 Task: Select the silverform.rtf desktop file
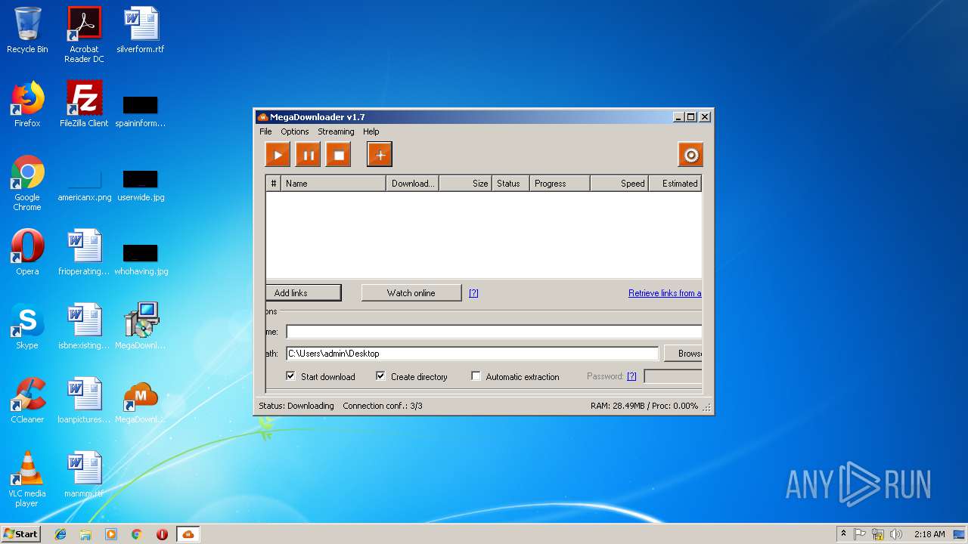141,31
